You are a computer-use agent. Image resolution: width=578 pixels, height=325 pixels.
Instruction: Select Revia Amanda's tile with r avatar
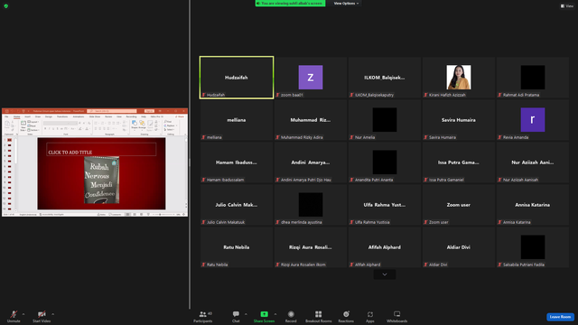point(533,120)
